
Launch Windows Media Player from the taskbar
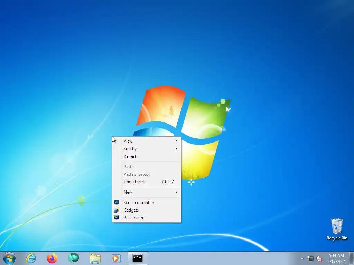coord(116,258)
